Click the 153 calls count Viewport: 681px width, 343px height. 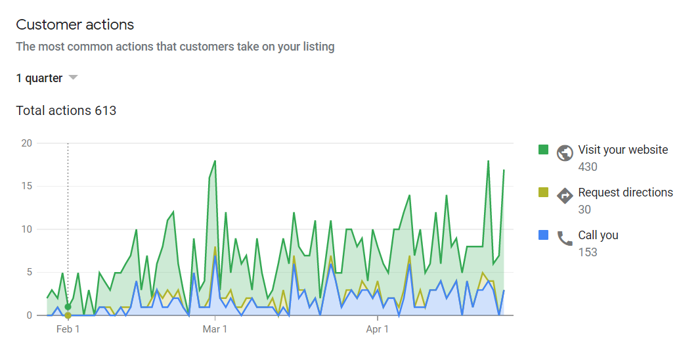point(588,252)
